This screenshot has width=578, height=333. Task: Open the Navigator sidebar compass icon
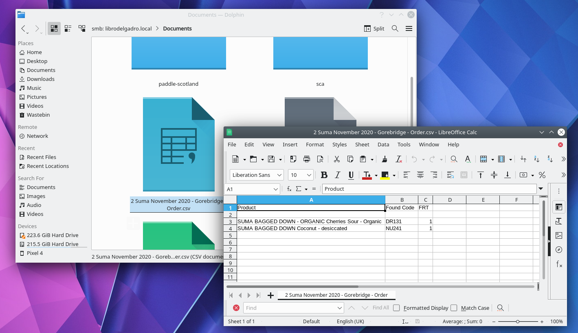[559, 250]
